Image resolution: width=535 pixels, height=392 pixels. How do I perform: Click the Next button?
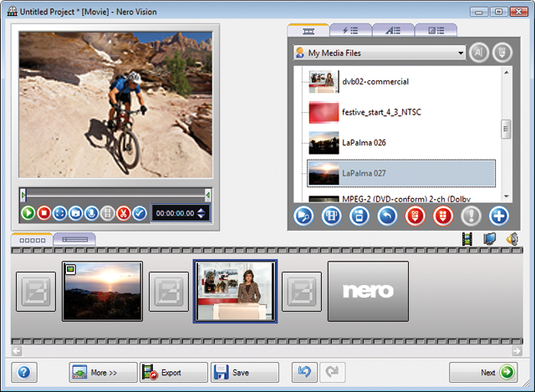point(484,372)
